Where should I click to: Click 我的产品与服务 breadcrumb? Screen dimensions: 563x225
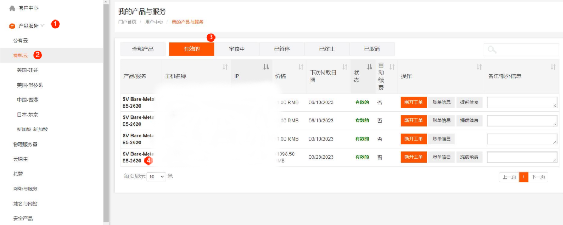coord(187,22)
